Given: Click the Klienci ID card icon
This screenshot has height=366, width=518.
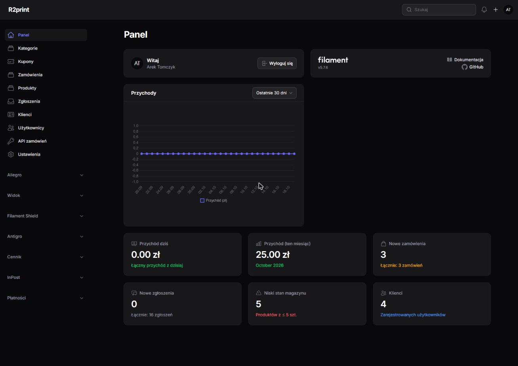Looking at the screenshot, I should point(11,114).
